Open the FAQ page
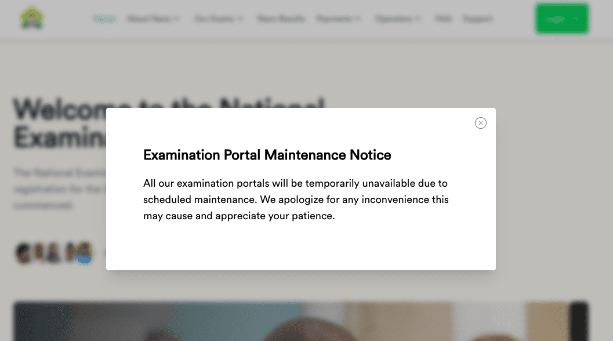Screen dimensions: 613x341 point(443,18)
